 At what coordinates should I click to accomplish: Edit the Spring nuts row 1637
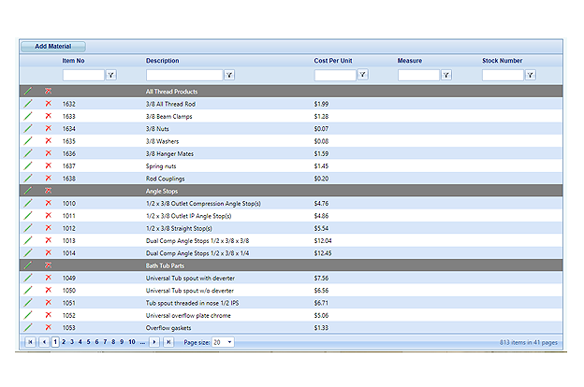[x=28, y=165]
